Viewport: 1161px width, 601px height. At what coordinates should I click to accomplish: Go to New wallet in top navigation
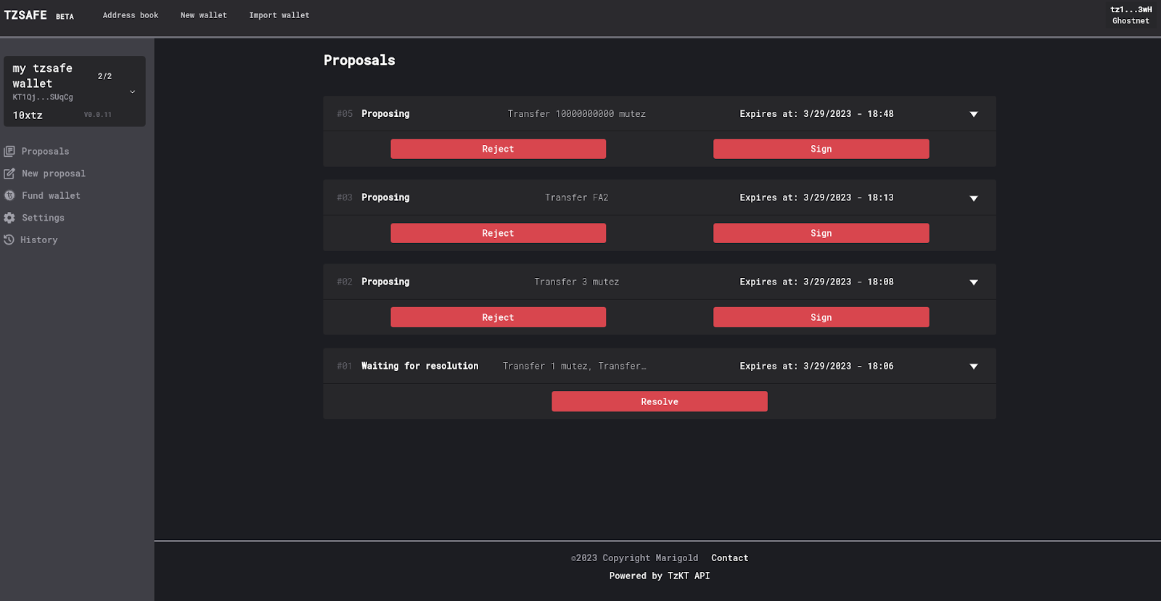[204, 15]
